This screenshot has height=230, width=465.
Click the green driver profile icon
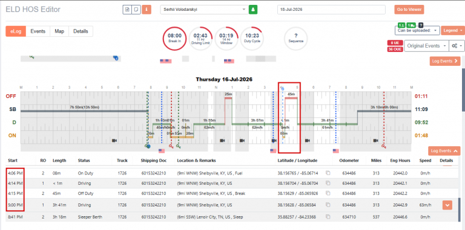(x=253, y=10)
